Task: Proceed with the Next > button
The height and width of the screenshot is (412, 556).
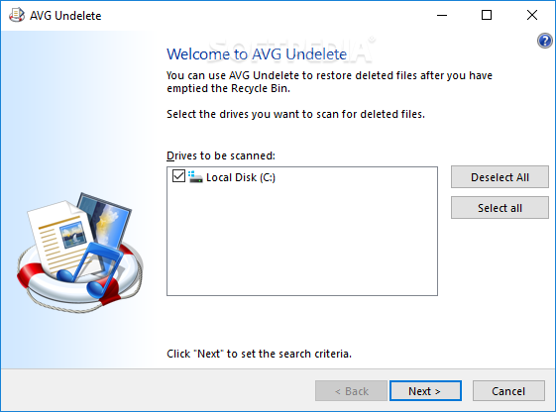Action: [425, 391]
